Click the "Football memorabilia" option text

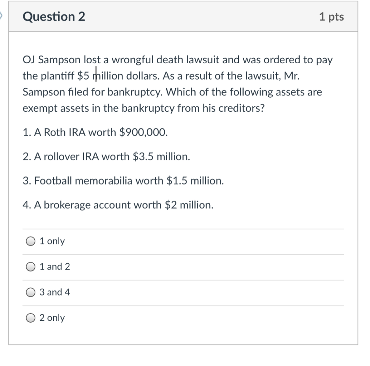123,180
